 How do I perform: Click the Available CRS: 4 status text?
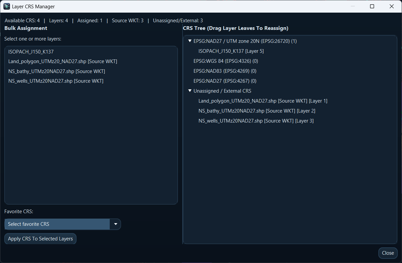(x=22, y=21)
